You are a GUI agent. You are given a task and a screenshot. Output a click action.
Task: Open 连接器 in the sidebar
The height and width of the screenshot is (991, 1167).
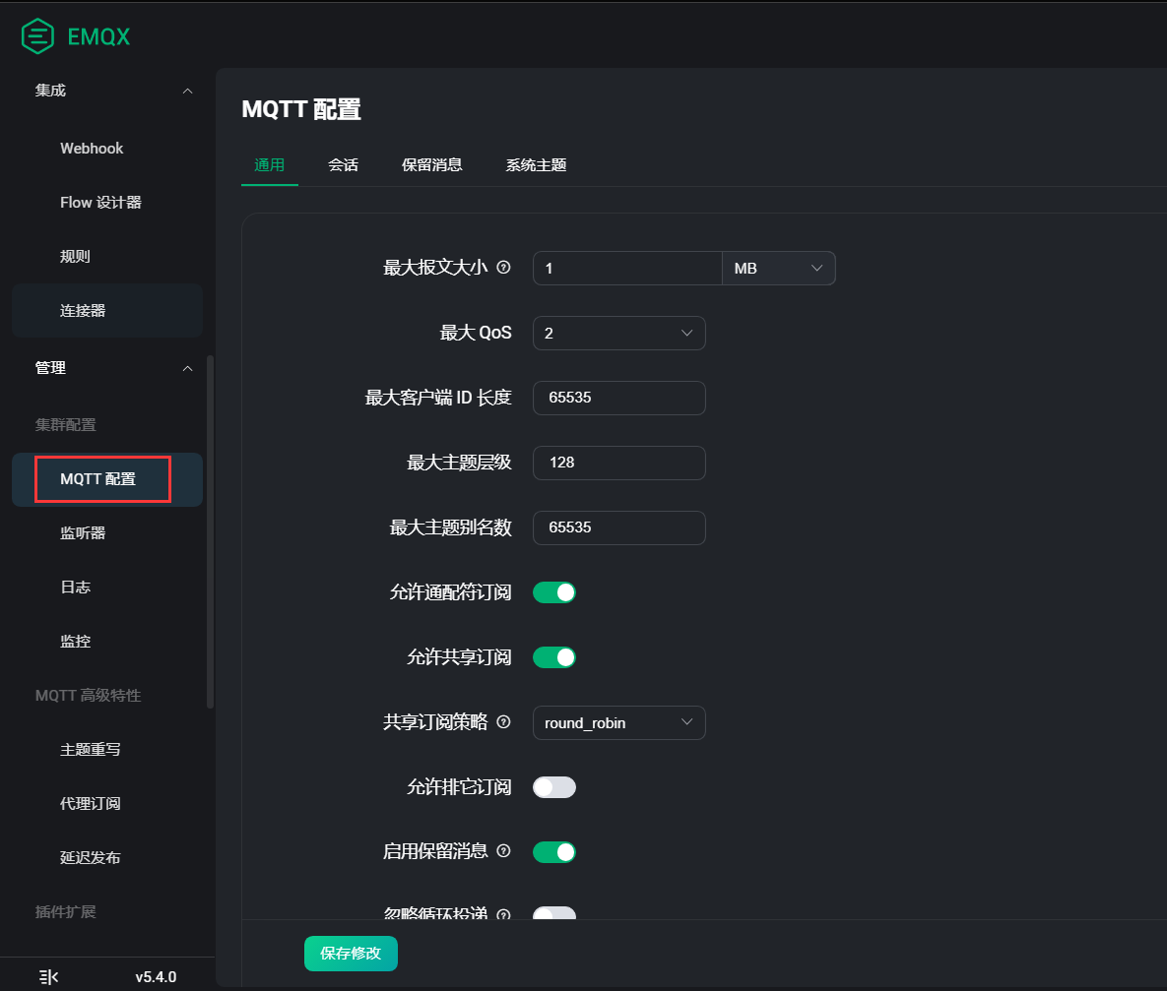click(107, 310)
